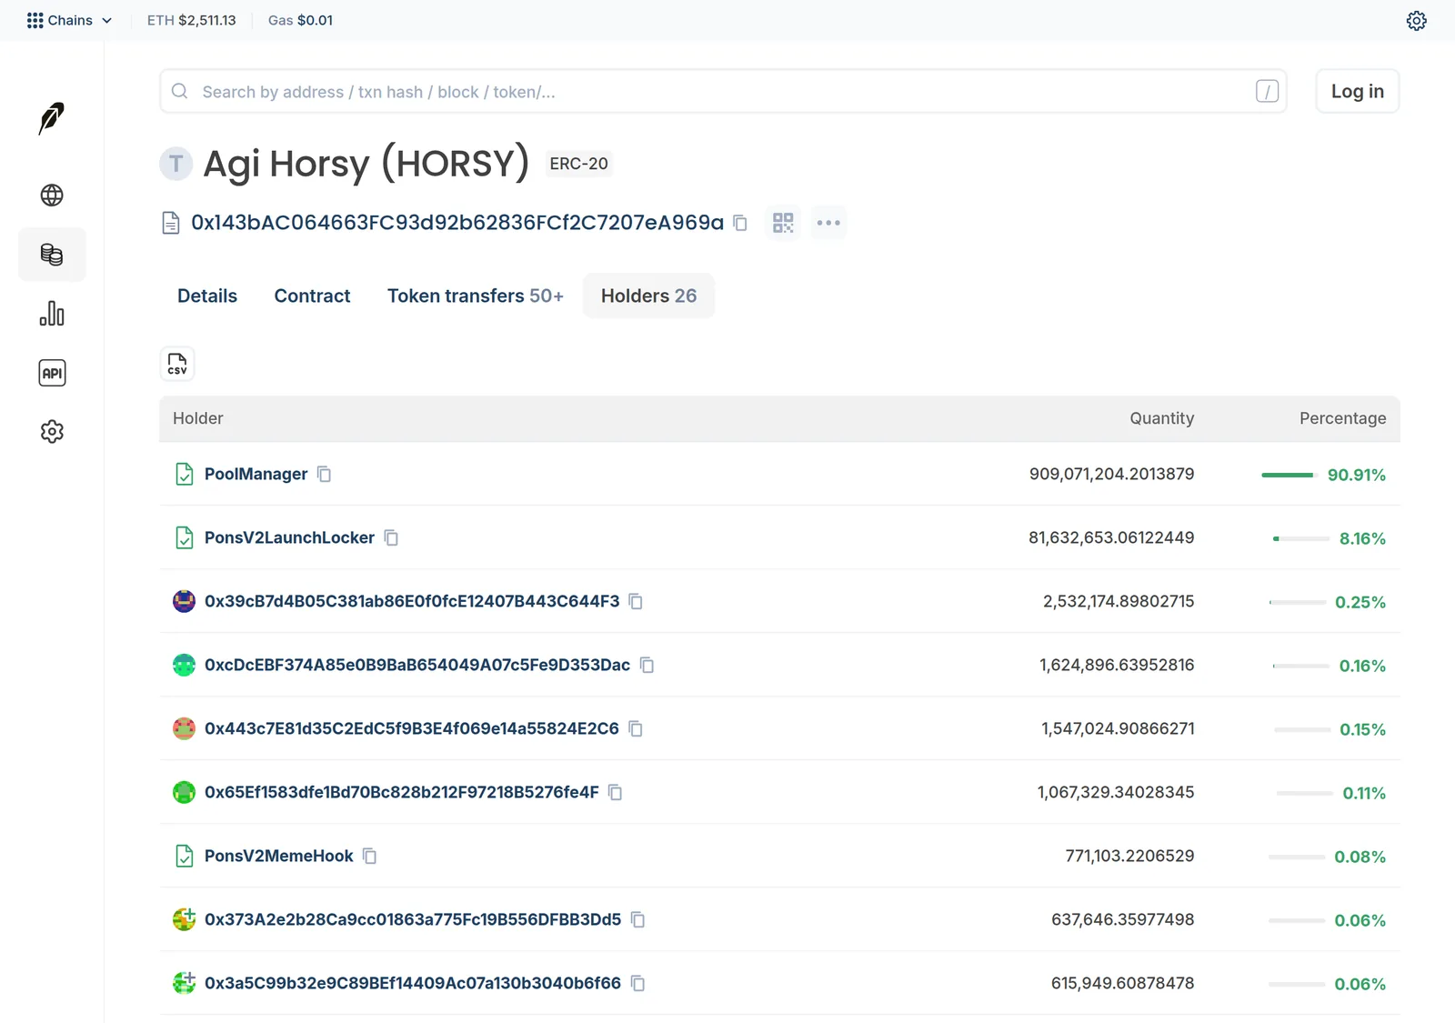Switch to the Token transfers tab
This screenshot has height=1023, width=1455.
tap(476, 296)
